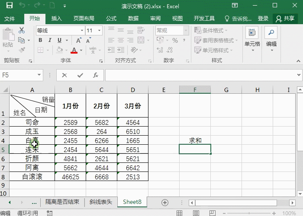
Task: Click the Cut scissors icon
Action: point(22,30)
